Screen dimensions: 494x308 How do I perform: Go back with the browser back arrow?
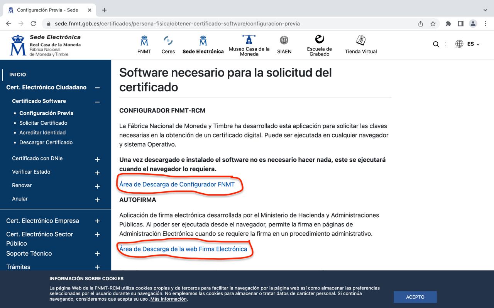pyautogui.click(x=8, y=23)
